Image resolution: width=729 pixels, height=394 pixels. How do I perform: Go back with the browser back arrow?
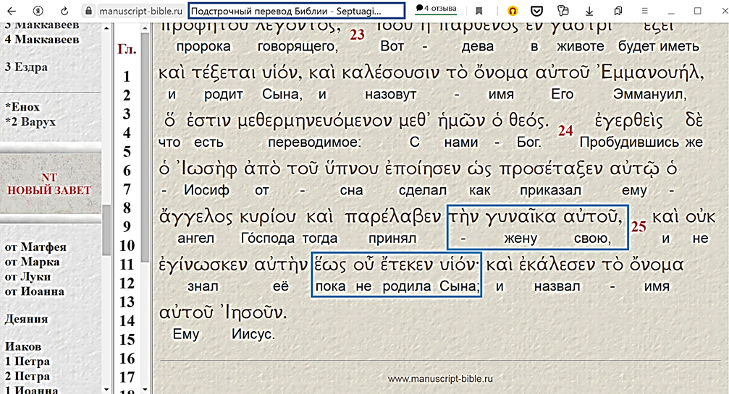click(12, 11)
